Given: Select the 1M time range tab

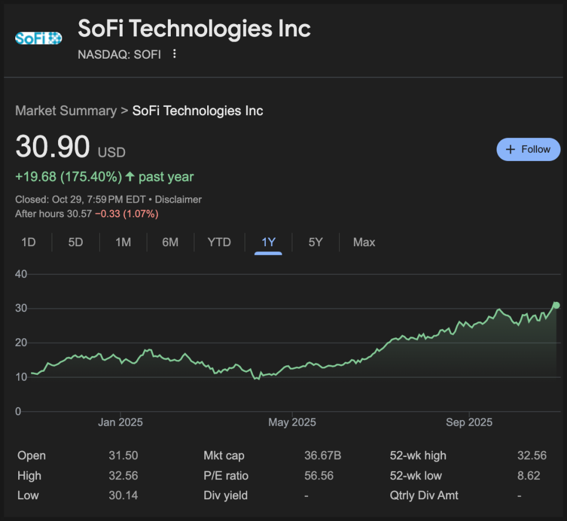Looking at the screenshot, I should (x=123, y=242).
